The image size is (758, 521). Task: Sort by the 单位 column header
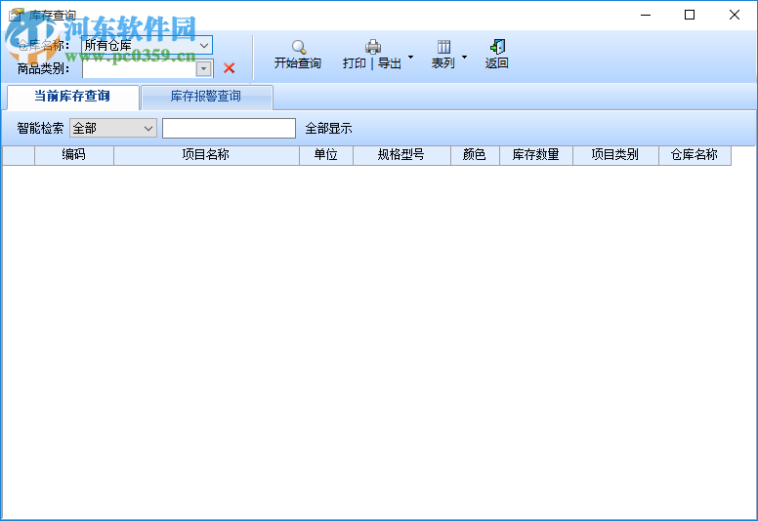click(326, 155)
